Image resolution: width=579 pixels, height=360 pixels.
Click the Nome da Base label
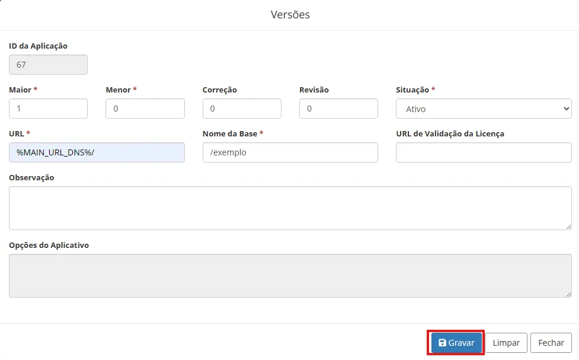point(230,133)
